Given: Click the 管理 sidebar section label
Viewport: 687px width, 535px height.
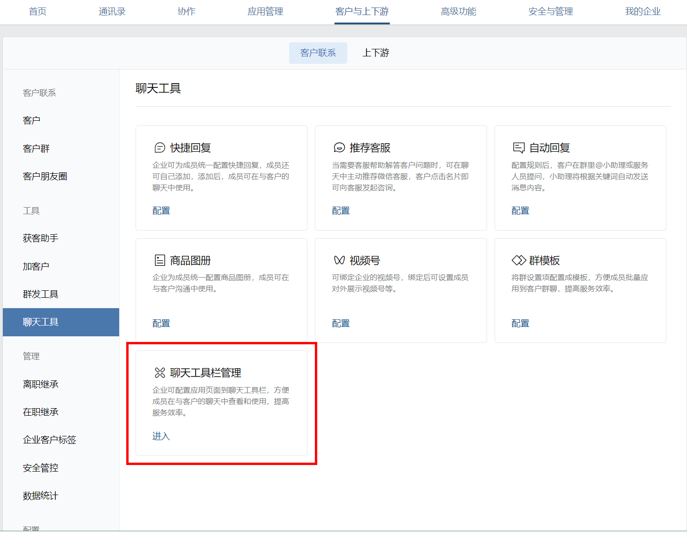Looking at the screenshot, I should pyautogui.click(x=31, y=357).
